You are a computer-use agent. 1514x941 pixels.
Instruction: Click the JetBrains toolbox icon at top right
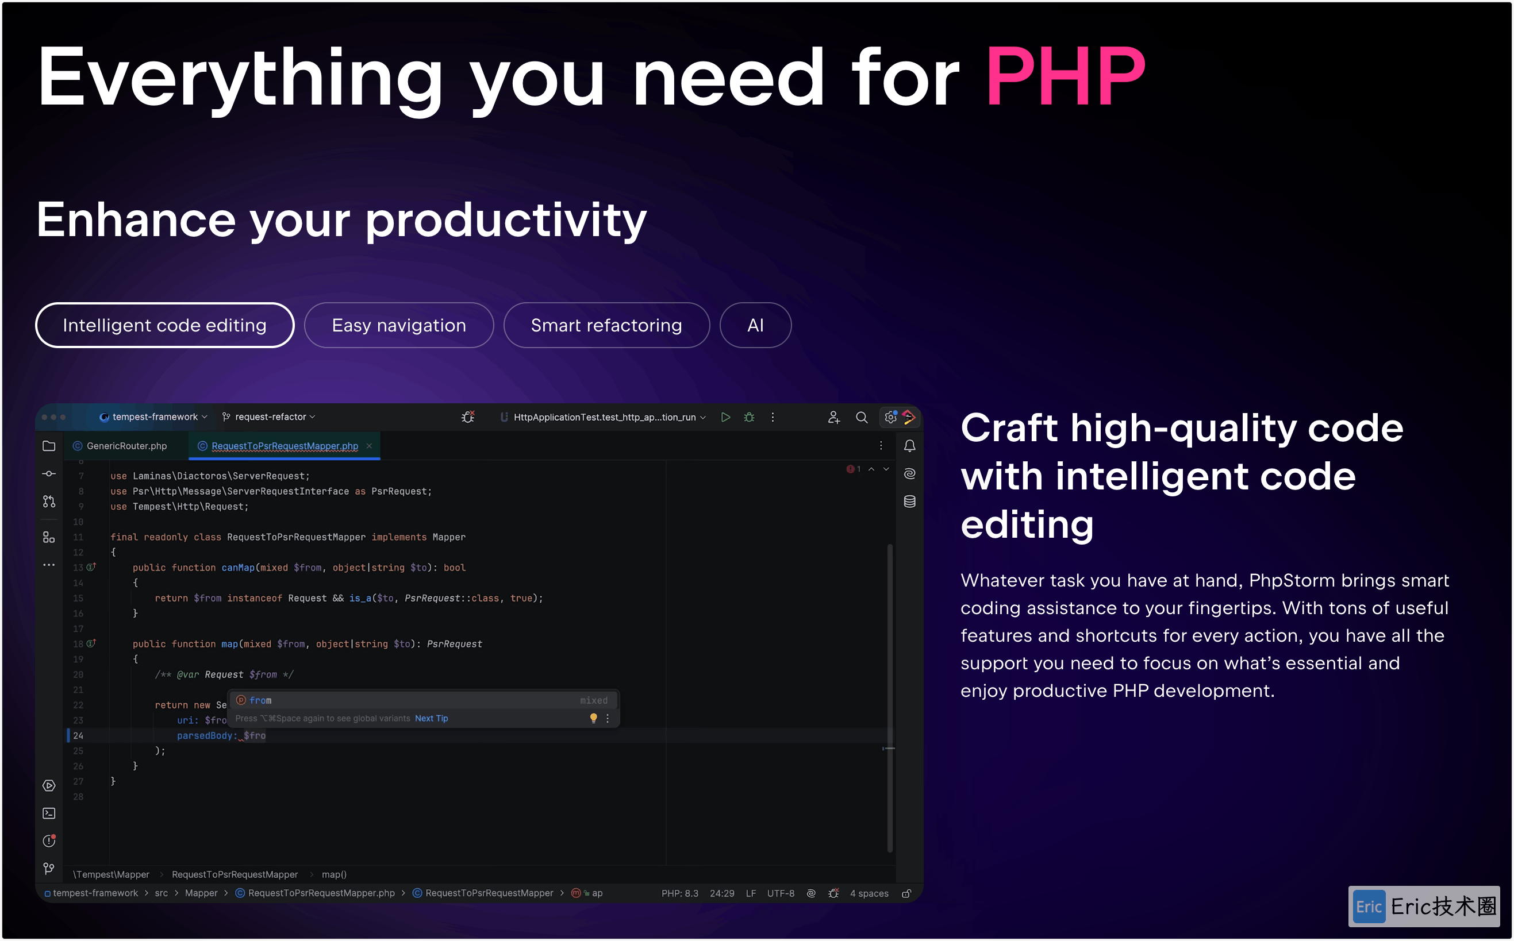coord(909,417)
